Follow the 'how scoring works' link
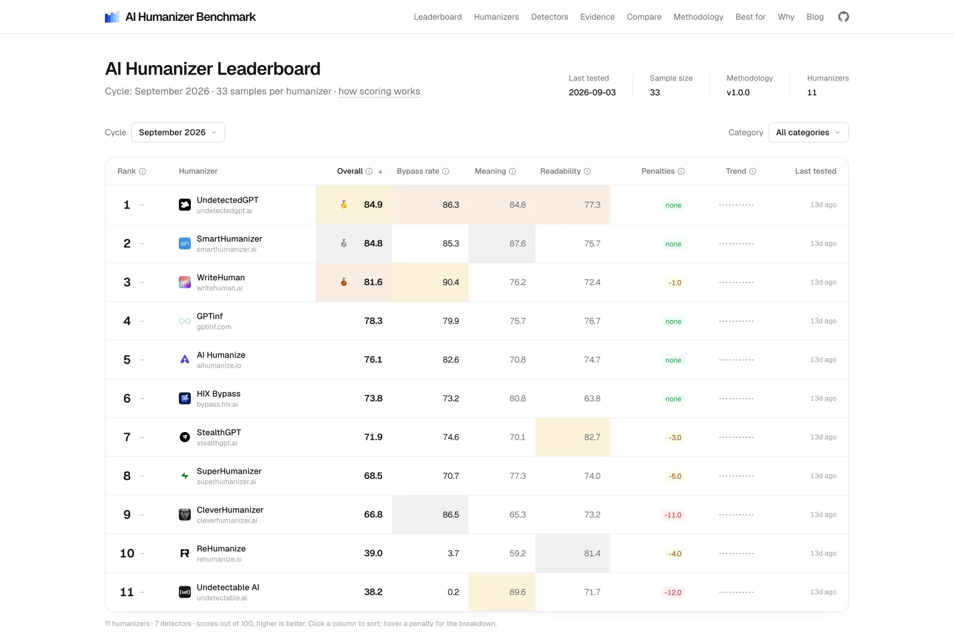 [379, 91]
